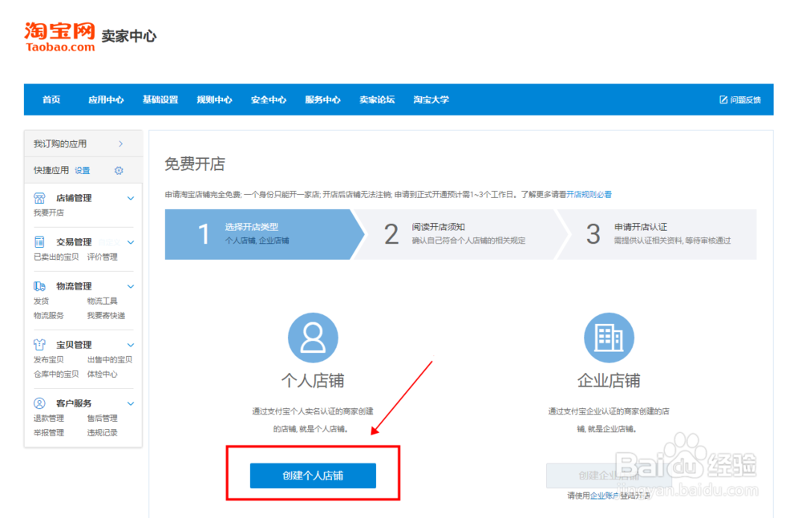Click the 免费开店 page heading
The width and height of the screenshot is (802, 518).
195,164
